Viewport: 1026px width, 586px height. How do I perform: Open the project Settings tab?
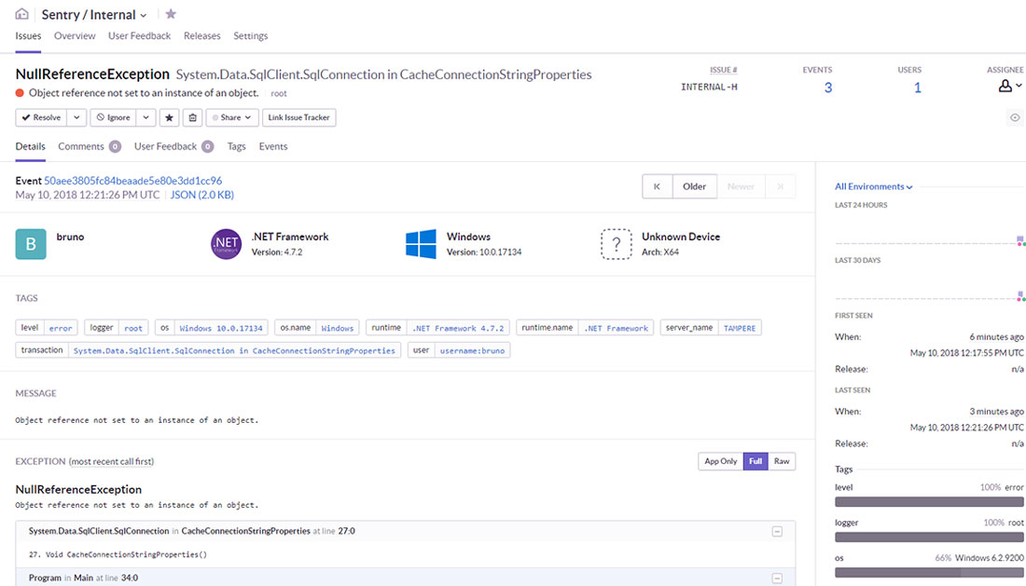(x=251, y=36)
